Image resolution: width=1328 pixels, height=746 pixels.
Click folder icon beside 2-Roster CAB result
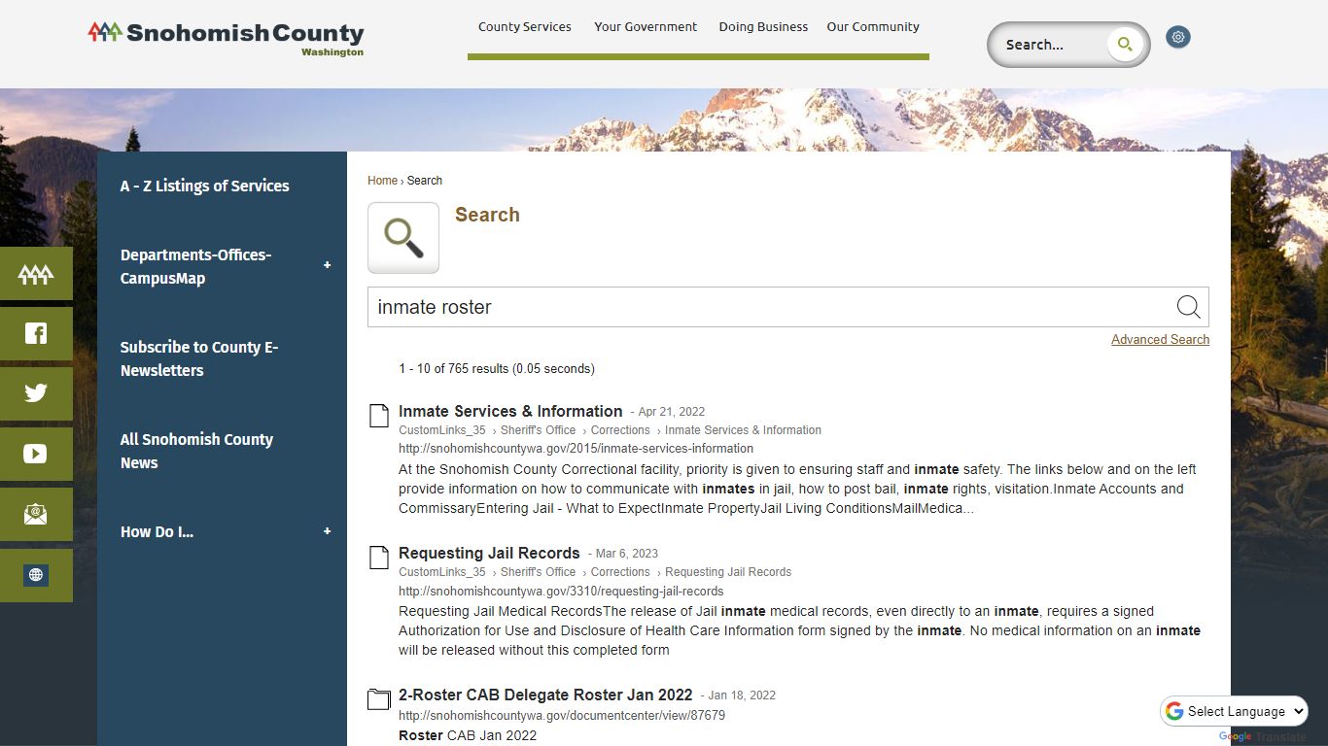[379, 699]
